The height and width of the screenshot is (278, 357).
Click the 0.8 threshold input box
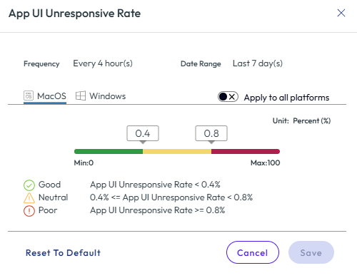click(x=211, y=133)
